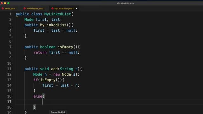
Task: Click line number 11 in the gutter
Action: 9,69
